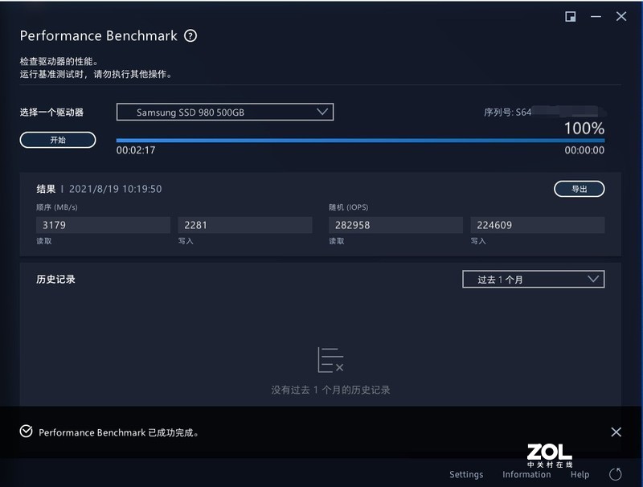Viewport: 643px width, 487px height.
Task: Select sequential write value 2281
Action: 245,225
